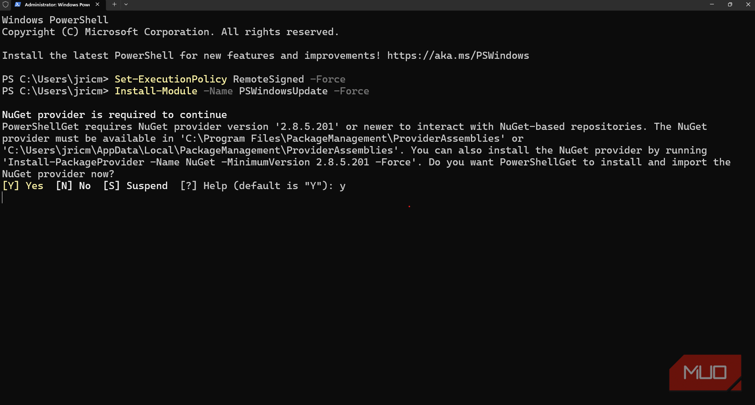Click the PSWindowsUpdate module name

pos(283,91)
